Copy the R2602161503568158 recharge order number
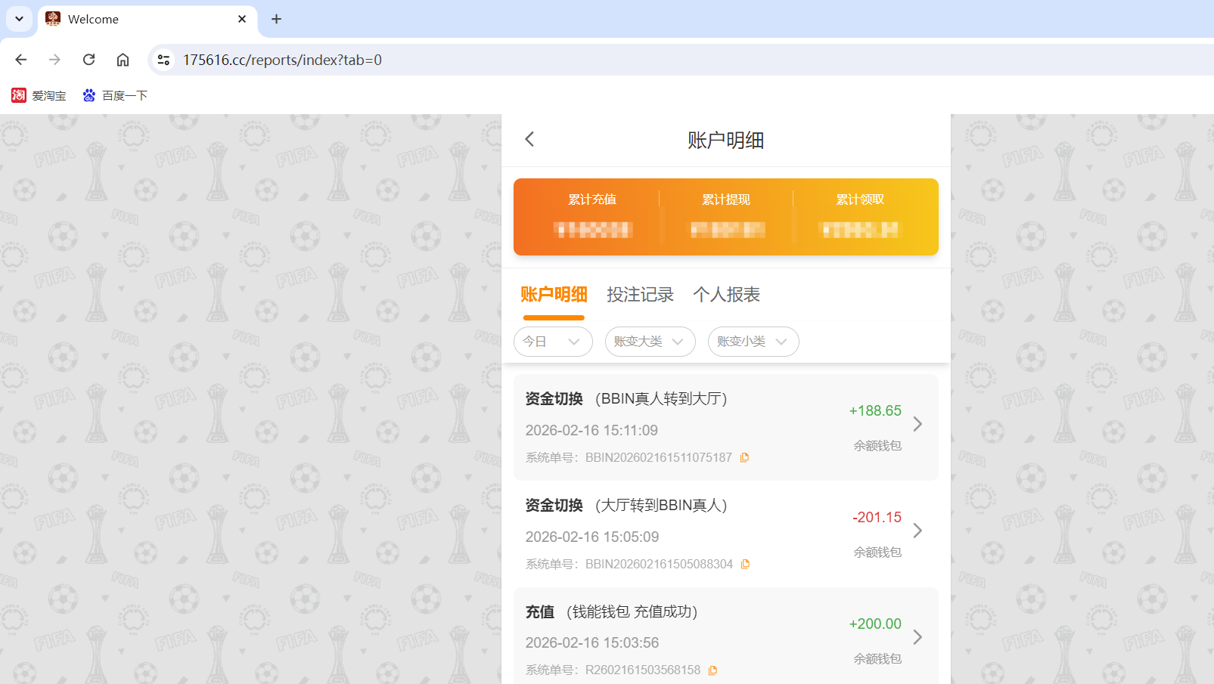Viewport: 1214px width, 684px height. tap(713, 670)
